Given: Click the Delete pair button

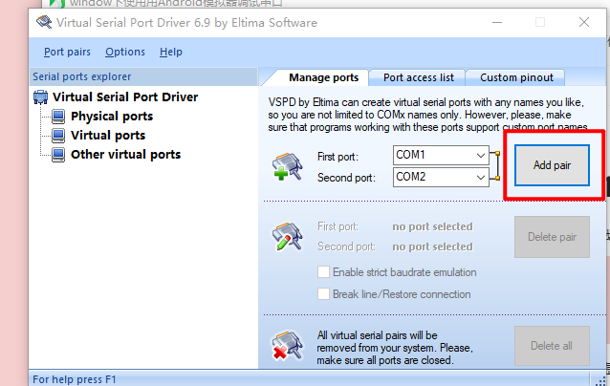Looking at the screenshot, I should pos(552,237).
